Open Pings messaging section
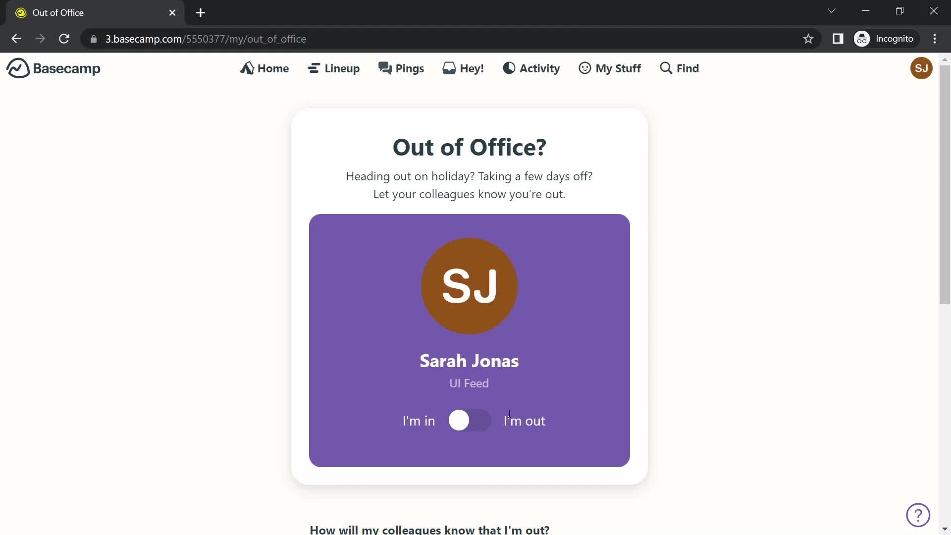Screen dimensions: 951x535 pyautogui.click(x=402, y=68)
